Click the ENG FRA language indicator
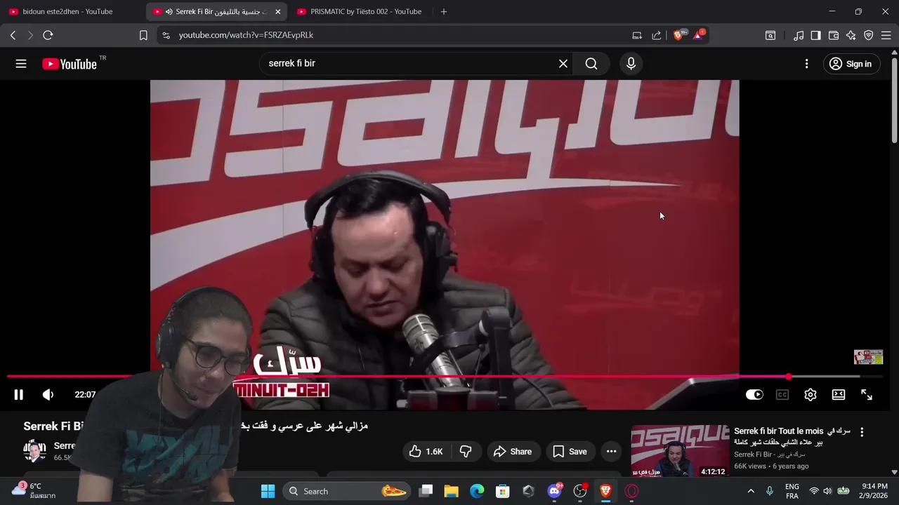Viewport: 899px width, 505px height. 792,491
